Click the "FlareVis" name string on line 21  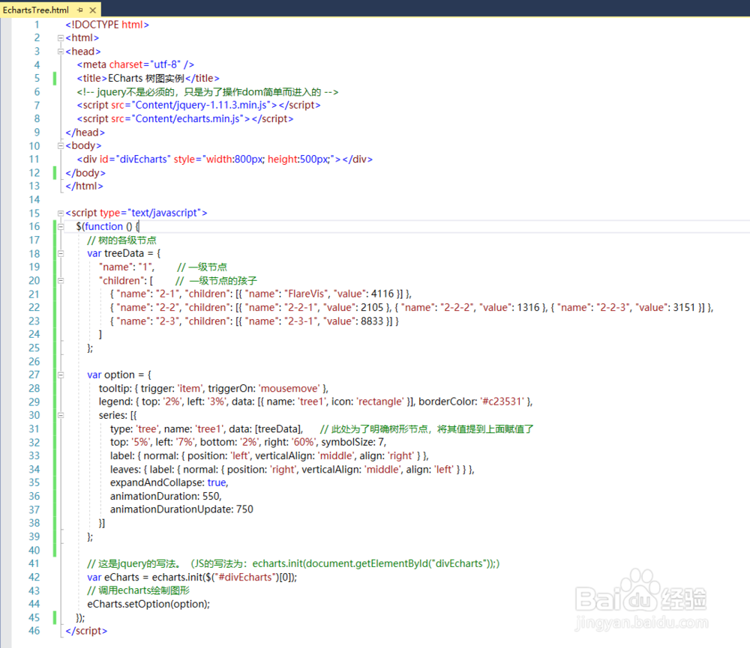tap(306, 294)
